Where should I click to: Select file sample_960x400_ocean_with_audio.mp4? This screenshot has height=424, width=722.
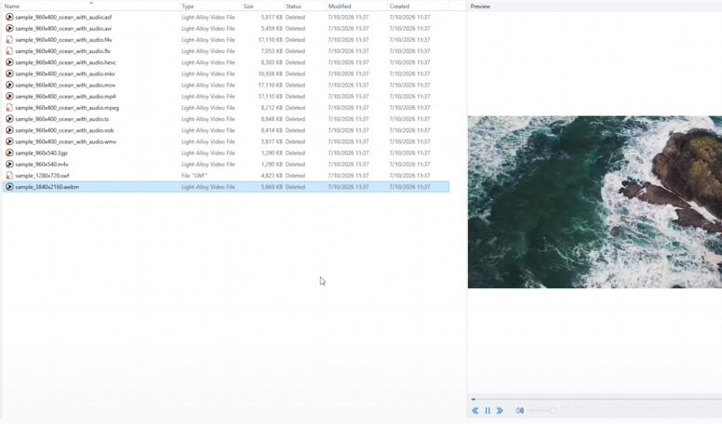pos(65,96)
